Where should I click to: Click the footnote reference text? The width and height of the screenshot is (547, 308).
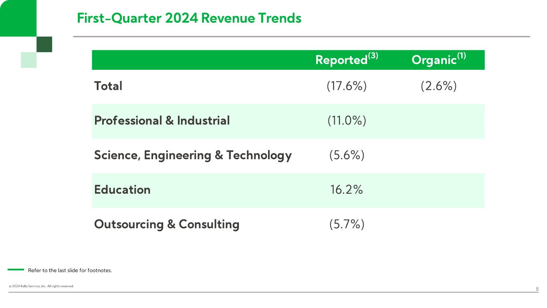click(x=70, y=270)
